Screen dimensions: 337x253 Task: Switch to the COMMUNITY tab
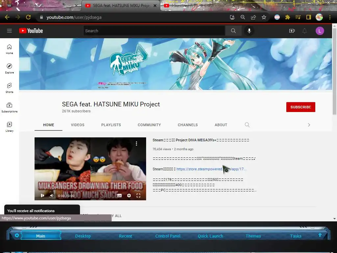coord(149,125)
